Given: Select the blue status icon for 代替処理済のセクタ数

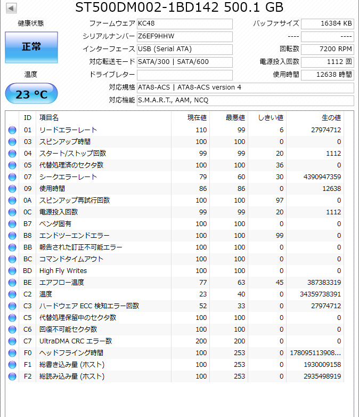Looking at the screenshot, I should click(12, 165).
